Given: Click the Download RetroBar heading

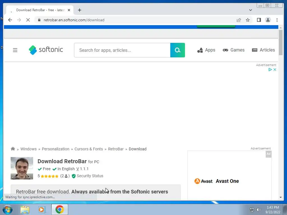Looking at the screenshot, I should (62, 161).
